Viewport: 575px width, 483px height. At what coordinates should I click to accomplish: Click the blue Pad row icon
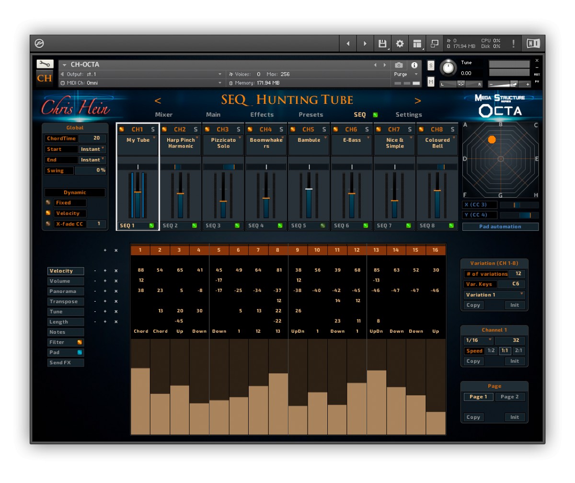79,352
